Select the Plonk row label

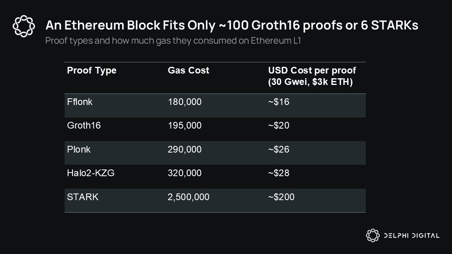point(79,149)
